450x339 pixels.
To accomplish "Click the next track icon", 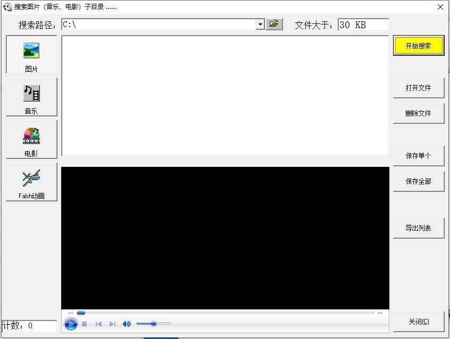I will coord(112,324).
